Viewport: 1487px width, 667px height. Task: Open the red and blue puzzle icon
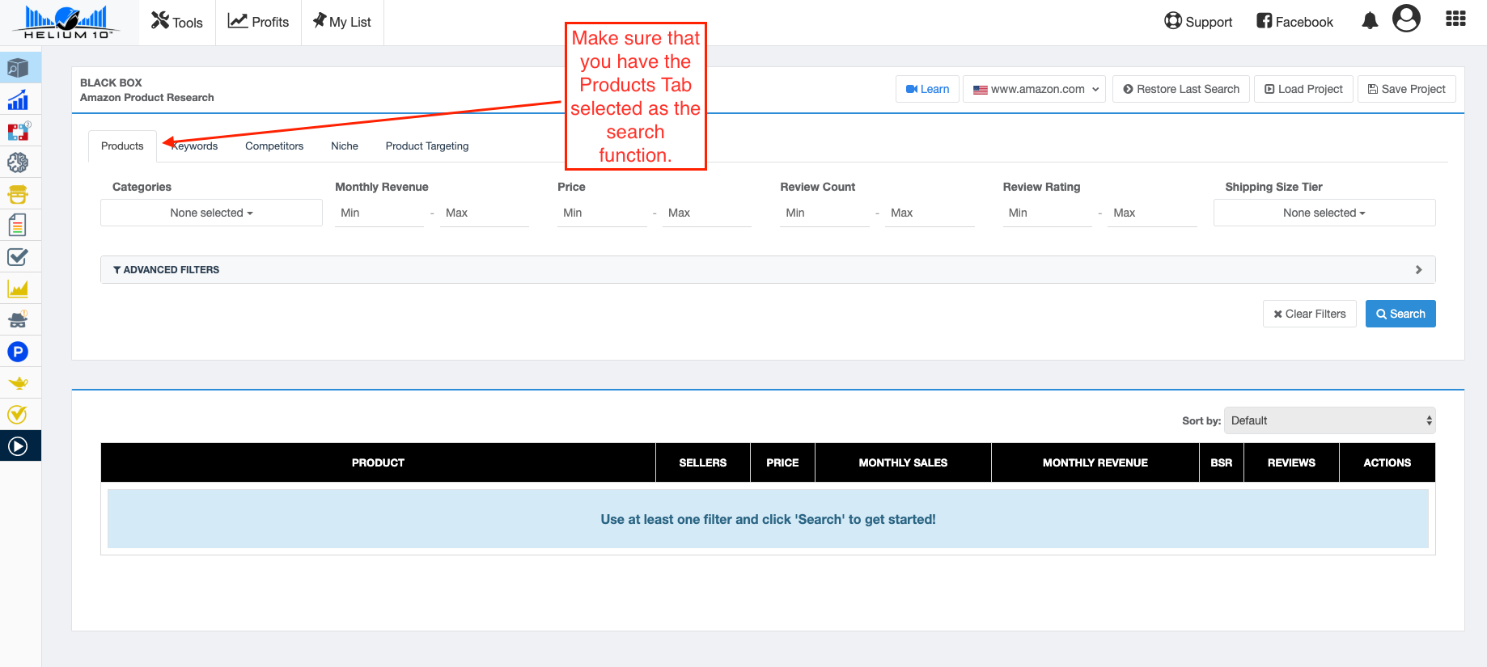click(18, 131)
